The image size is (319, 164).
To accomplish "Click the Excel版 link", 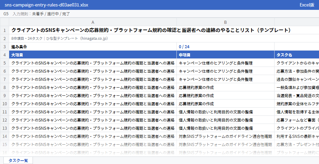I will point(307,5).
